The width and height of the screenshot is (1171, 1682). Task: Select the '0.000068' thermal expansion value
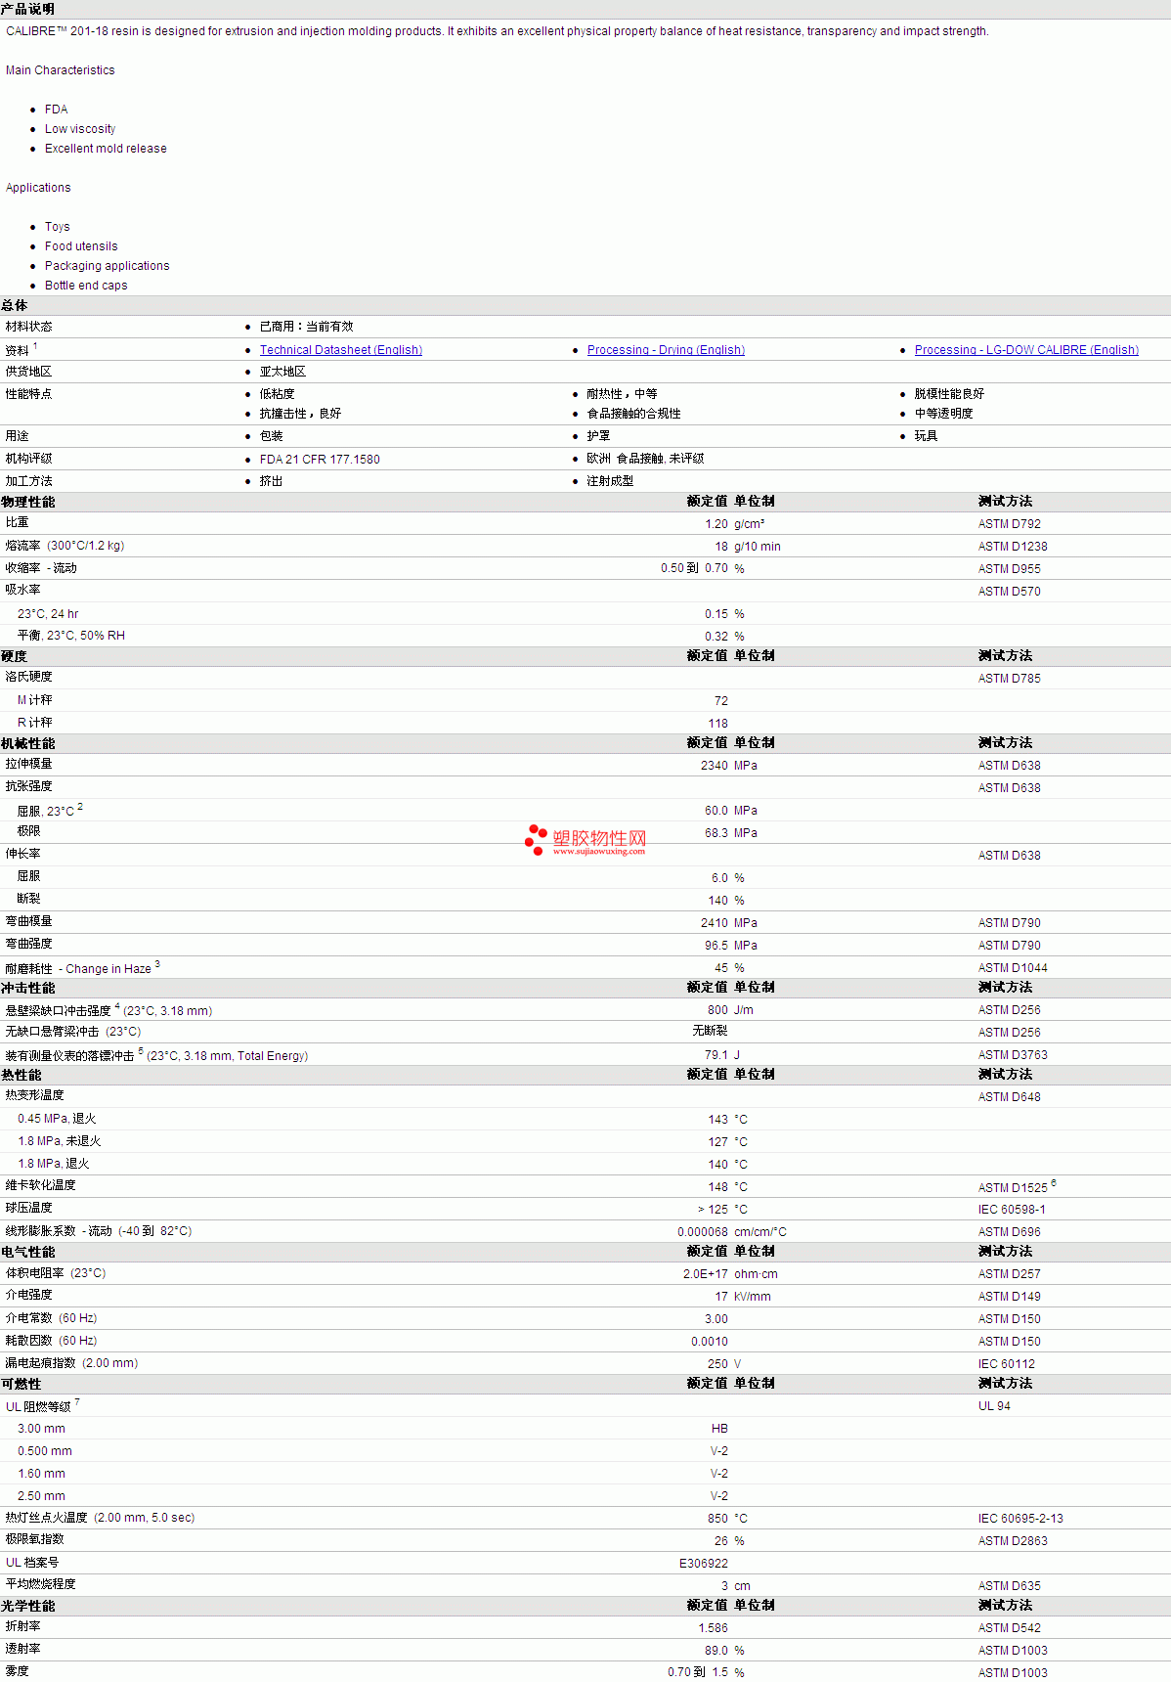tap(703, 1232)
